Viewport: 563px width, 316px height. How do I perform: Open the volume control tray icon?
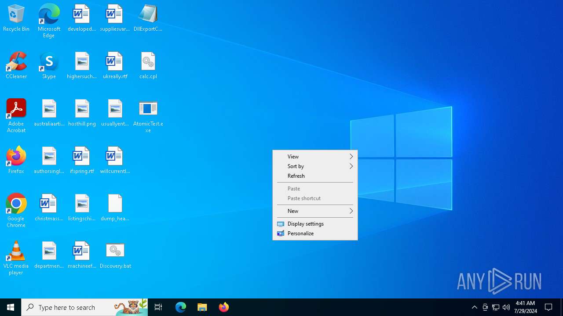click(x=506, y=307)
